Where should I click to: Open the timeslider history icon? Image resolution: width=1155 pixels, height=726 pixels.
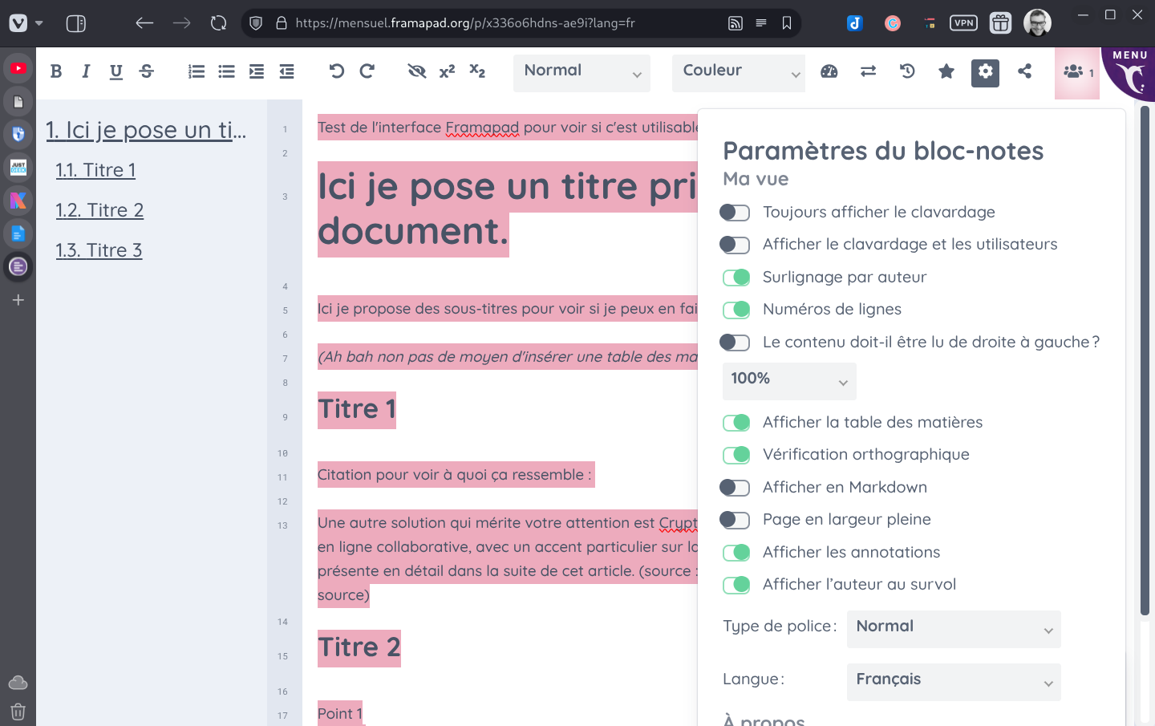point(907,71)
